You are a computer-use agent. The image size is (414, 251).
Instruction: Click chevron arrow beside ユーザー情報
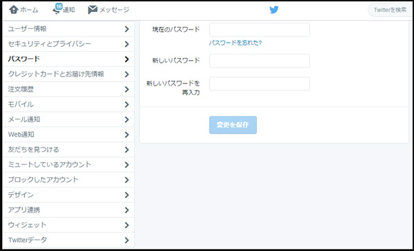[x=127, y=29]
